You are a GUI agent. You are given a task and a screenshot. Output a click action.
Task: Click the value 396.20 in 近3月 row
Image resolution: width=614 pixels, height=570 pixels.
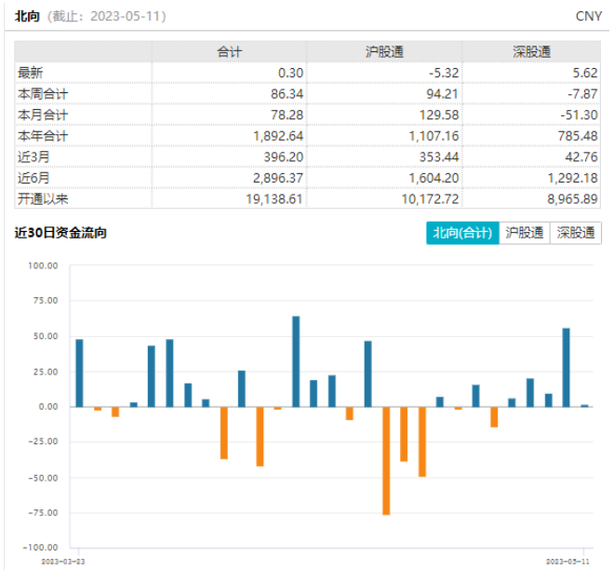pos(284,156)
